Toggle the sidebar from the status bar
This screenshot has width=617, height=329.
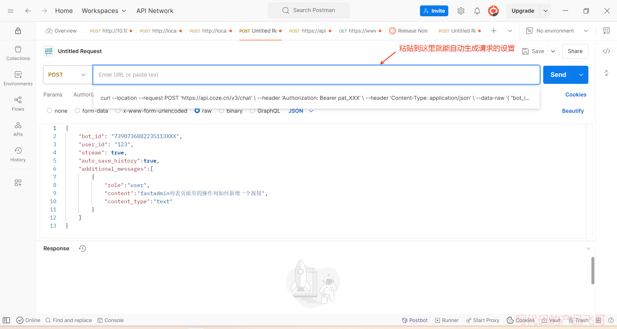(x=6, y=320)
